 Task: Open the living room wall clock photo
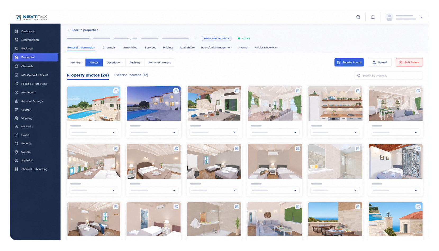[x=275, y=219]
